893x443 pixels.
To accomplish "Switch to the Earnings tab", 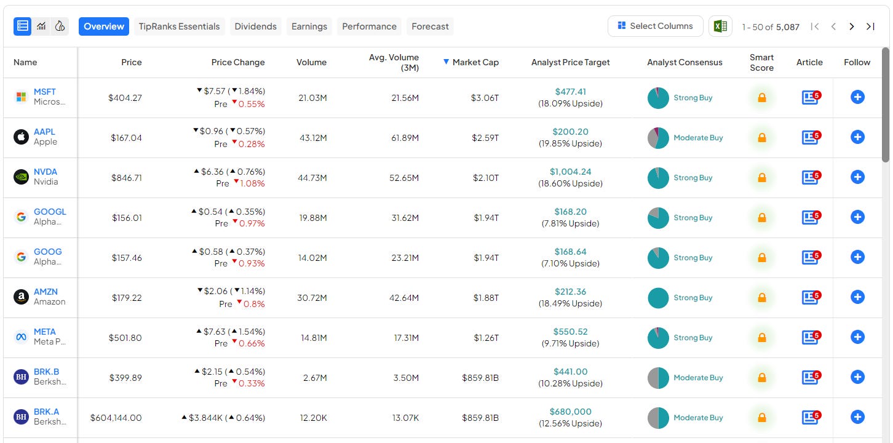I will 309,26.
